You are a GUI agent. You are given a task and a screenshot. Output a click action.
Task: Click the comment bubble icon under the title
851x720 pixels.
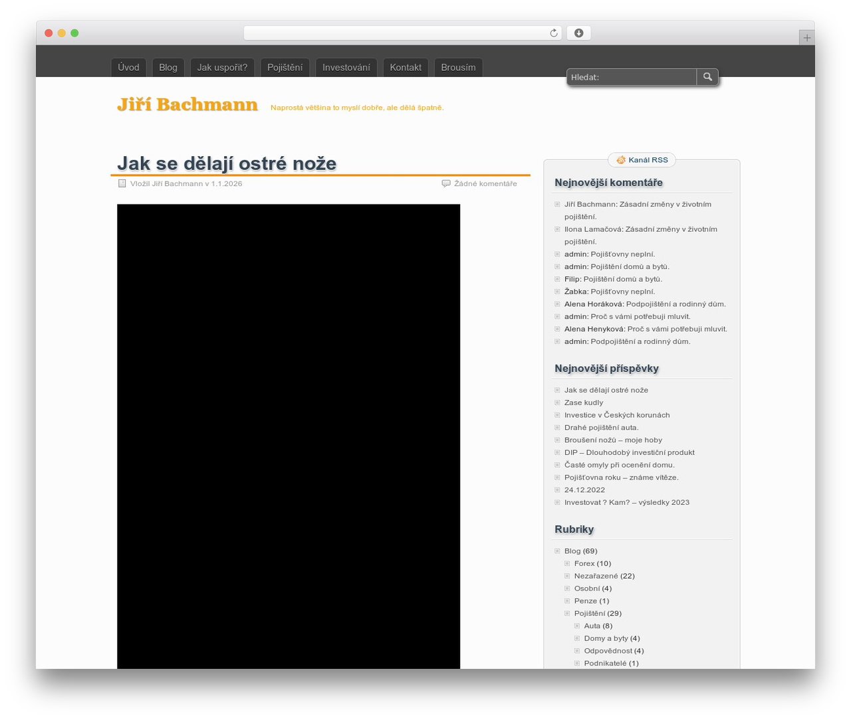(x=446, y=183)
